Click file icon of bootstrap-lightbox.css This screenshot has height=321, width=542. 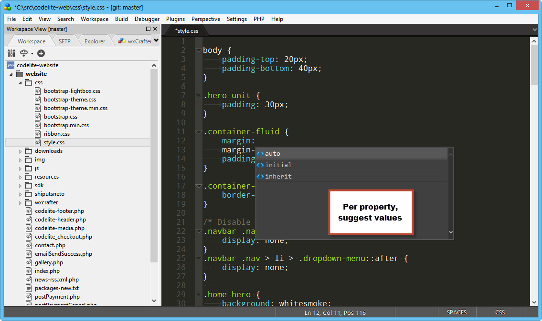click(38, 91)
